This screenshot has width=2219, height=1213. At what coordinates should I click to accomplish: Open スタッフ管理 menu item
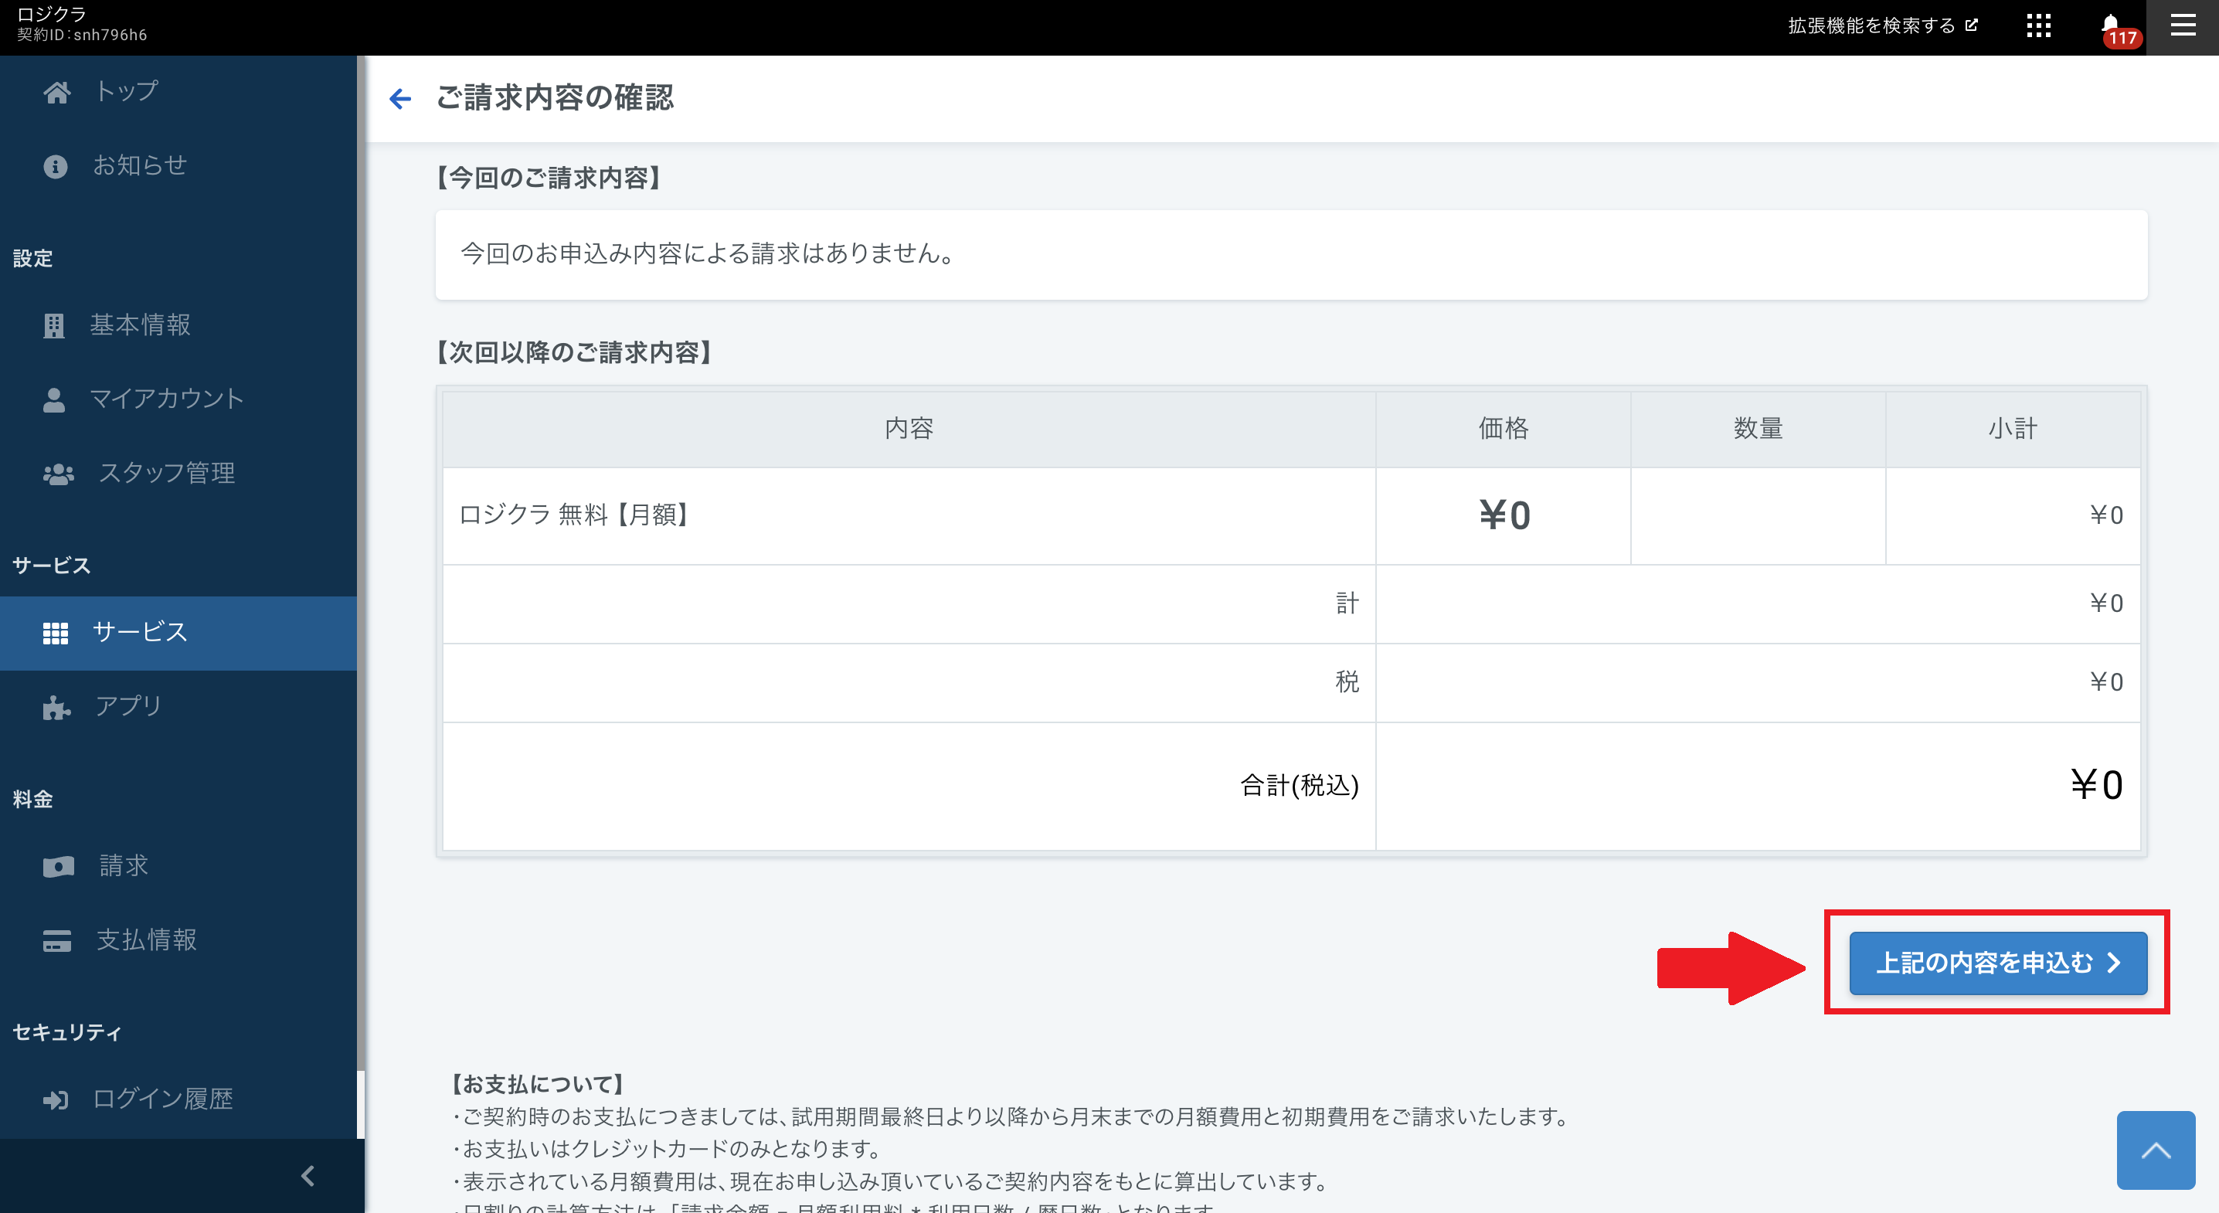pos(166,473)
